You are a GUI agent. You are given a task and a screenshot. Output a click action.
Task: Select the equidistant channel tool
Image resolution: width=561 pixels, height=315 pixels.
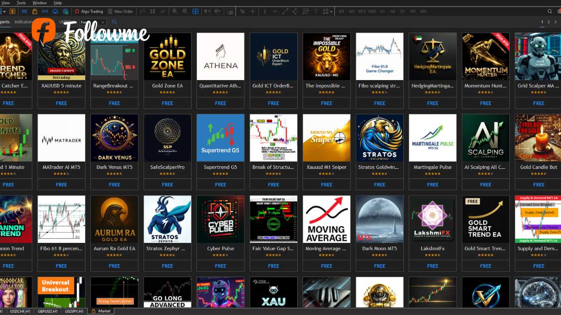coord(295,11)
